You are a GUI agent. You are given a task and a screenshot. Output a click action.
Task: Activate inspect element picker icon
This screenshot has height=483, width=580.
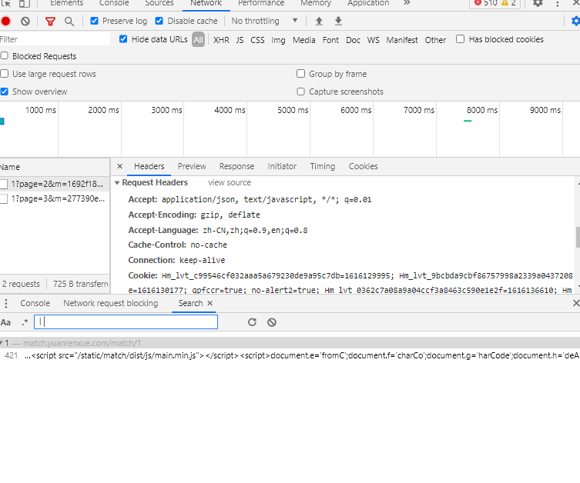pyautogui.click(x=5, y=3)
